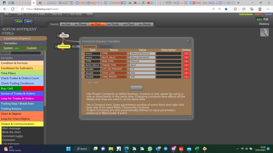Switch to the on Init event tab
This screenshot has height=153, width=273.
[x=66, y=24]
